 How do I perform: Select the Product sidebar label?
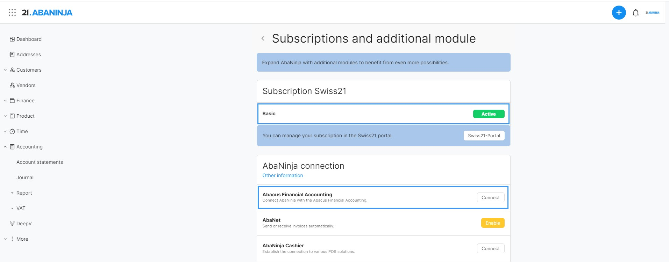pyautogui.click(x=26, y=116)
